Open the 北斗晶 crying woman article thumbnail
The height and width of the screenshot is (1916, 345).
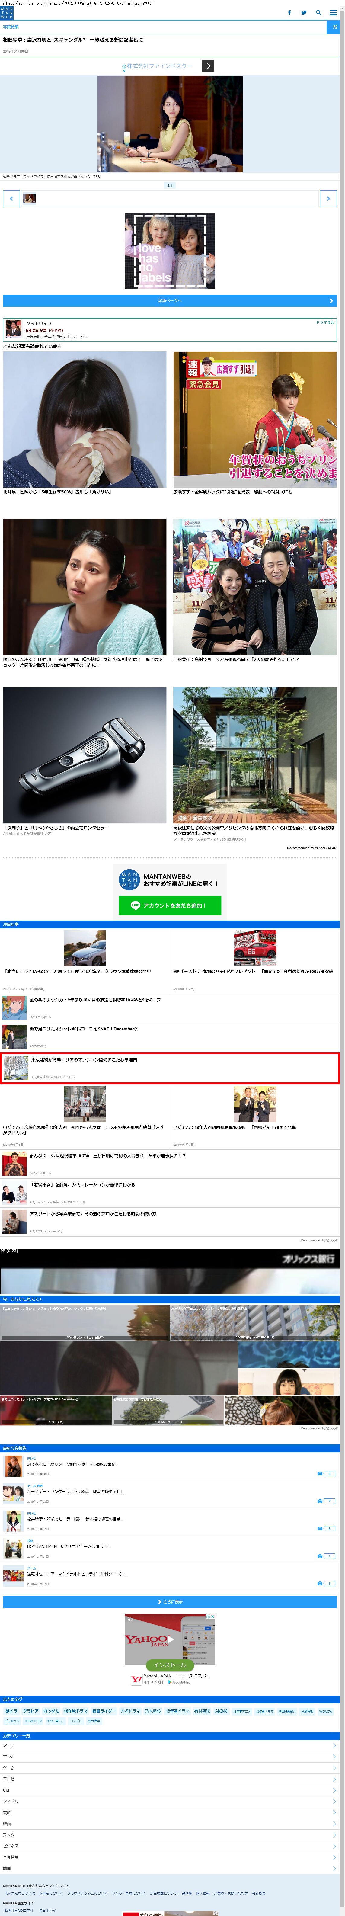(x=85, y=419)
